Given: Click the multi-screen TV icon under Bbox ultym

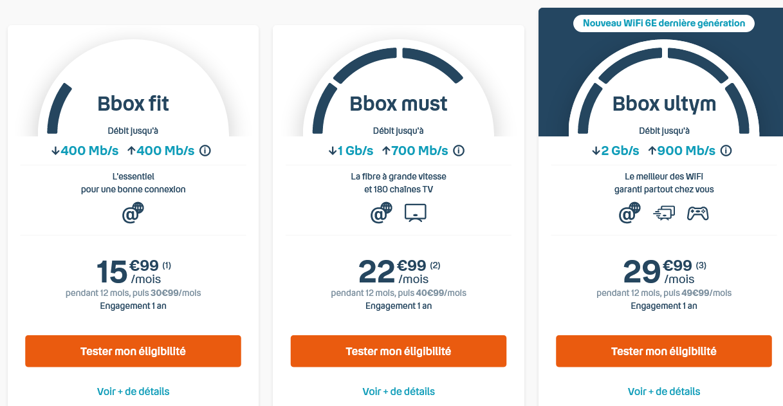Looking at the screenshot, I should (663, 213).
